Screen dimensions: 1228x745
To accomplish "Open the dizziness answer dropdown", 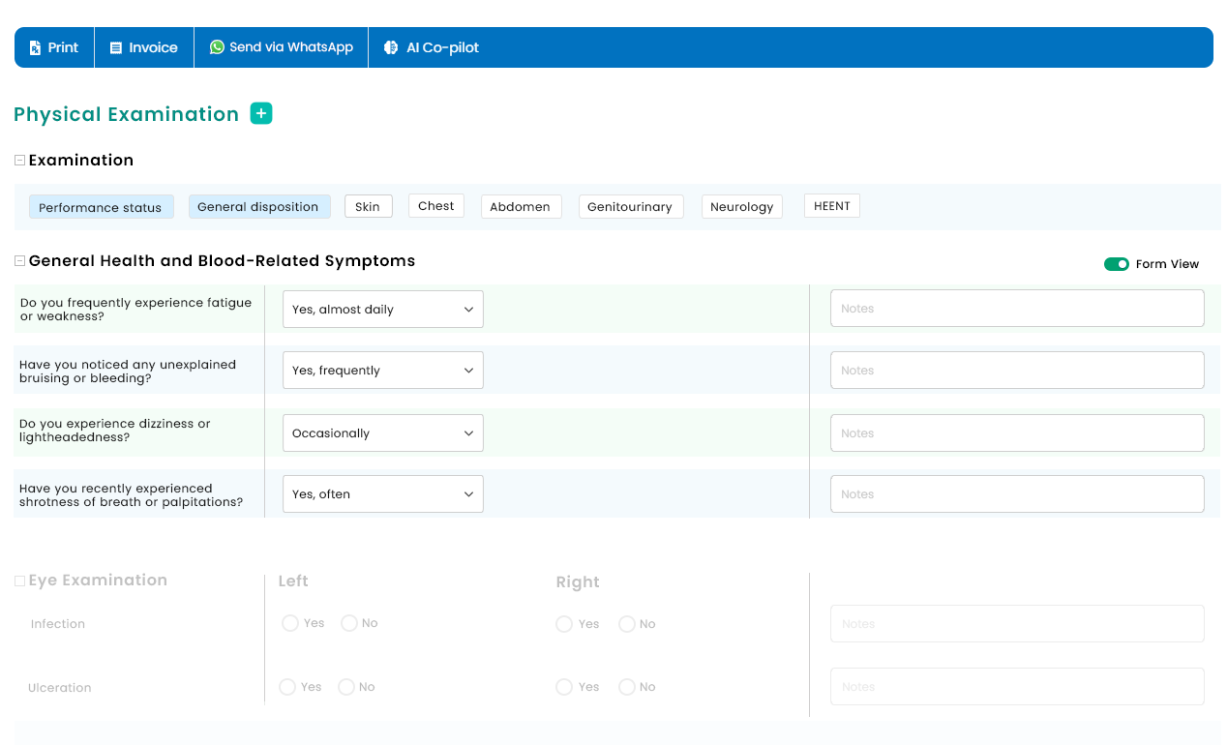I will (x=382, y=433).
